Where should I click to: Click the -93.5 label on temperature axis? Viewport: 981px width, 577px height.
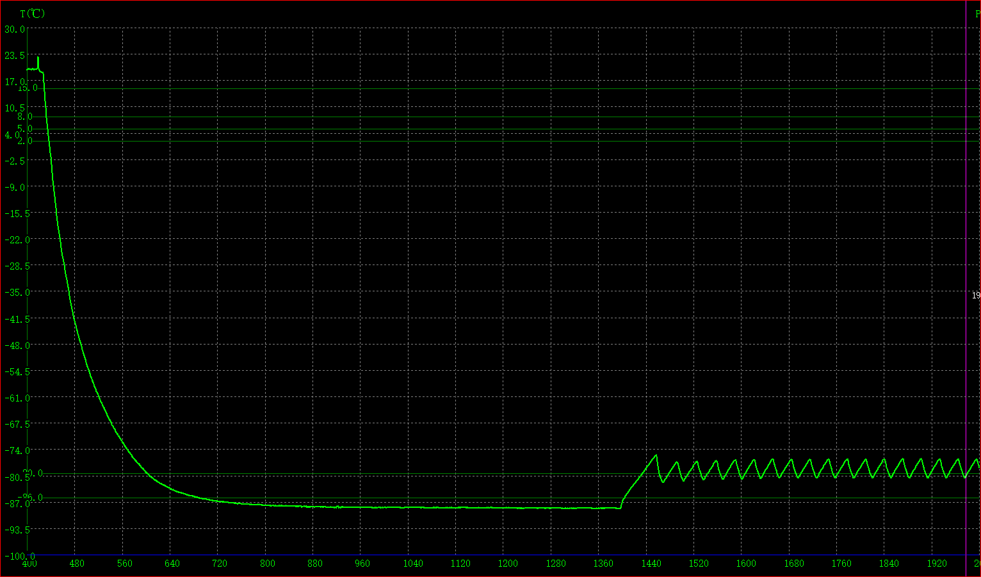pos(14,530)
